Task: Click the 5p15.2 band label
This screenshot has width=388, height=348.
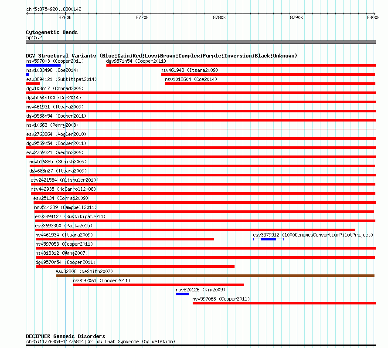Action: tap(34, 37)
